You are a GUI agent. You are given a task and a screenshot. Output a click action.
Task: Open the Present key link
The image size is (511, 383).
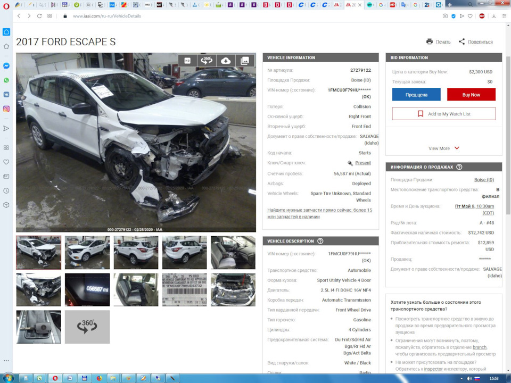pos(362,163)
